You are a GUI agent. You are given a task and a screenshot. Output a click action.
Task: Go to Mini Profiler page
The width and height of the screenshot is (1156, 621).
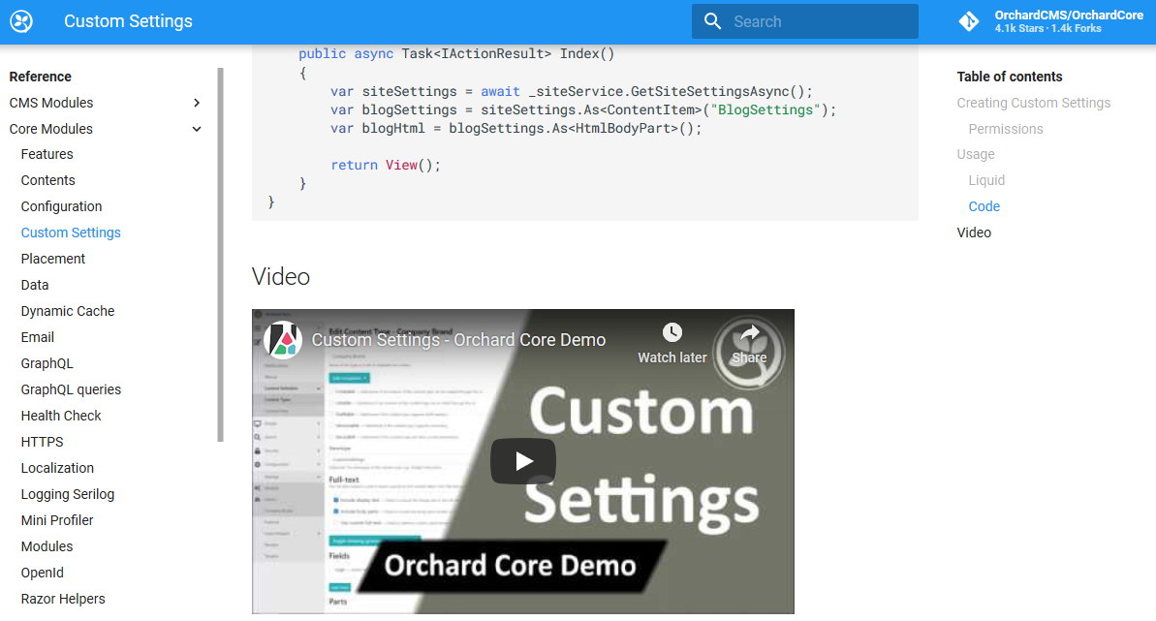(x=57, y=520)
